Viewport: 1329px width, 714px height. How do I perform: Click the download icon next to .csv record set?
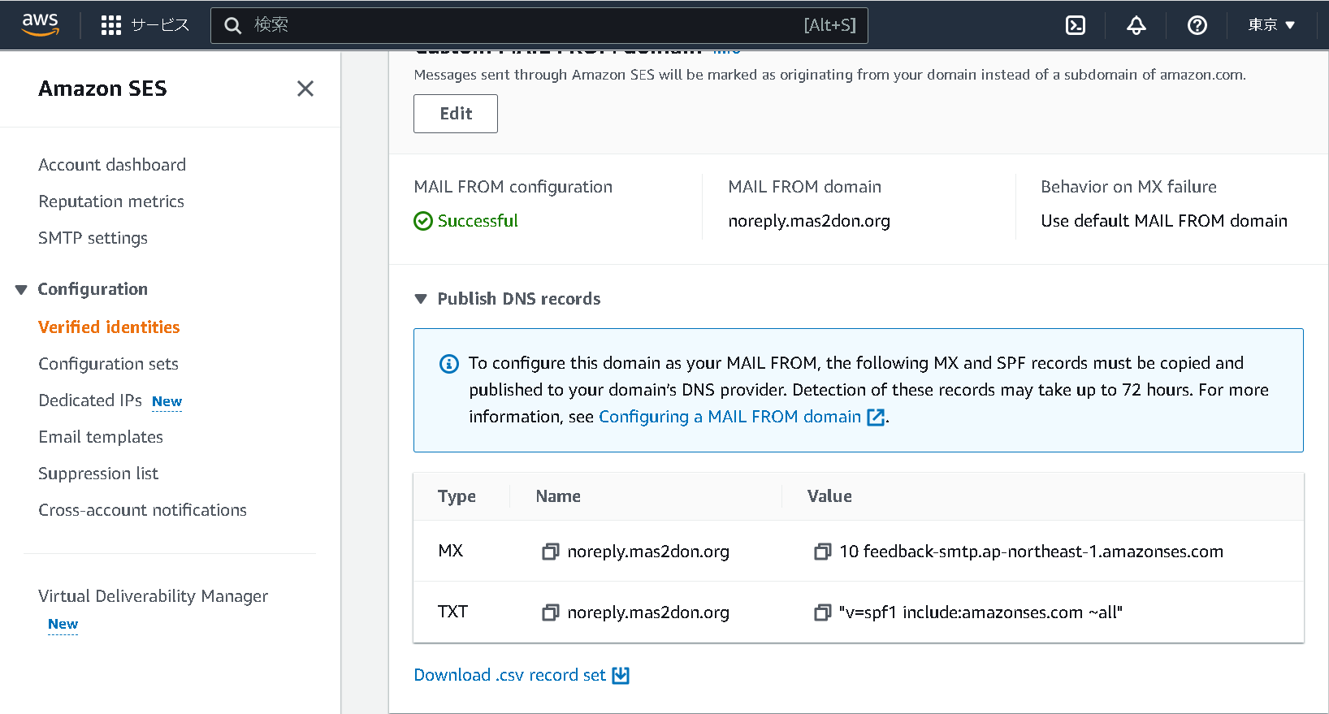pos(621,675)
